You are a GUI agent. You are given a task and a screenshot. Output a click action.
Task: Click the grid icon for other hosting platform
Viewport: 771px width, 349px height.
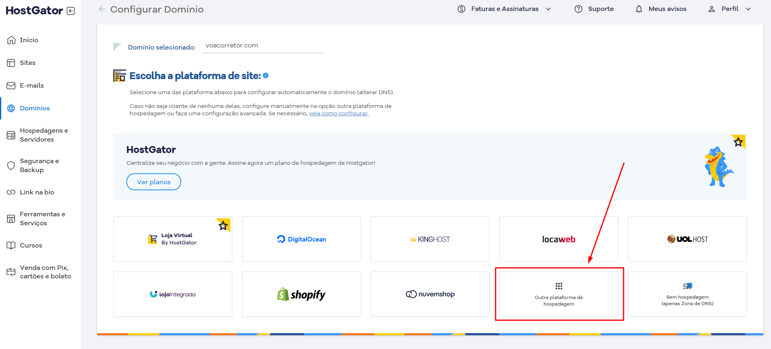click(559, 286)
